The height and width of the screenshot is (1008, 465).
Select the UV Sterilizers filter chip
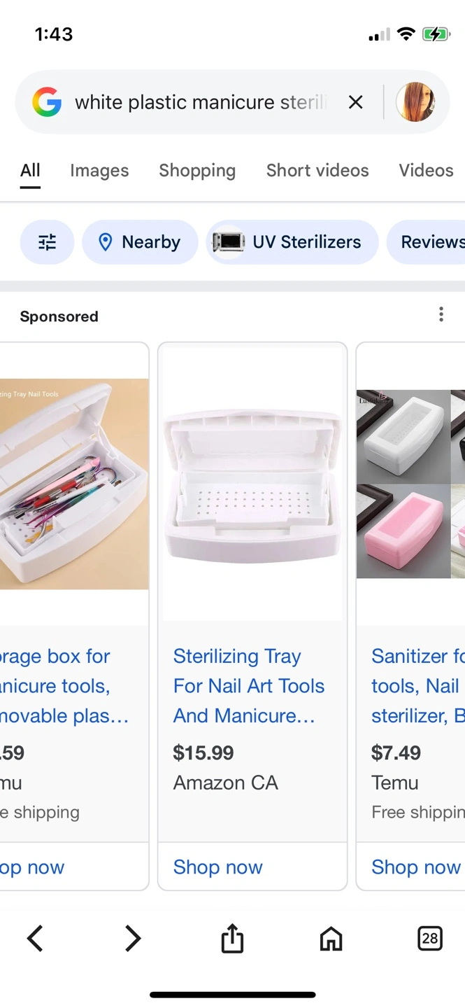pos(292,242)
